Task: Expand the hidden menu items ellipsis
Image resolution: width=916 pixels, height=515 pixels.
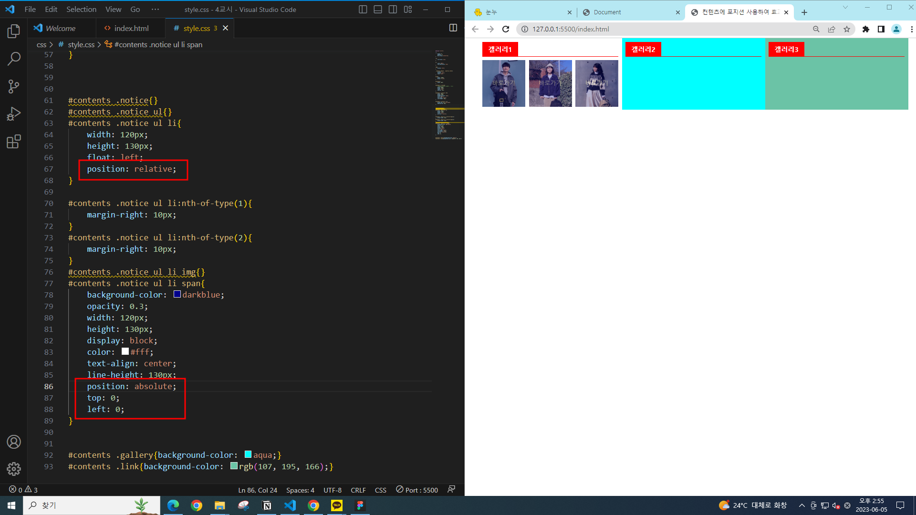Action: (x=155, y=10)
